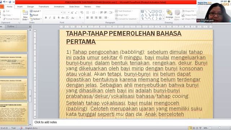Click the slide title 'TAHAP-TAHAP PEMEROLEHAN BAHASA PERTAMA'

124,38
